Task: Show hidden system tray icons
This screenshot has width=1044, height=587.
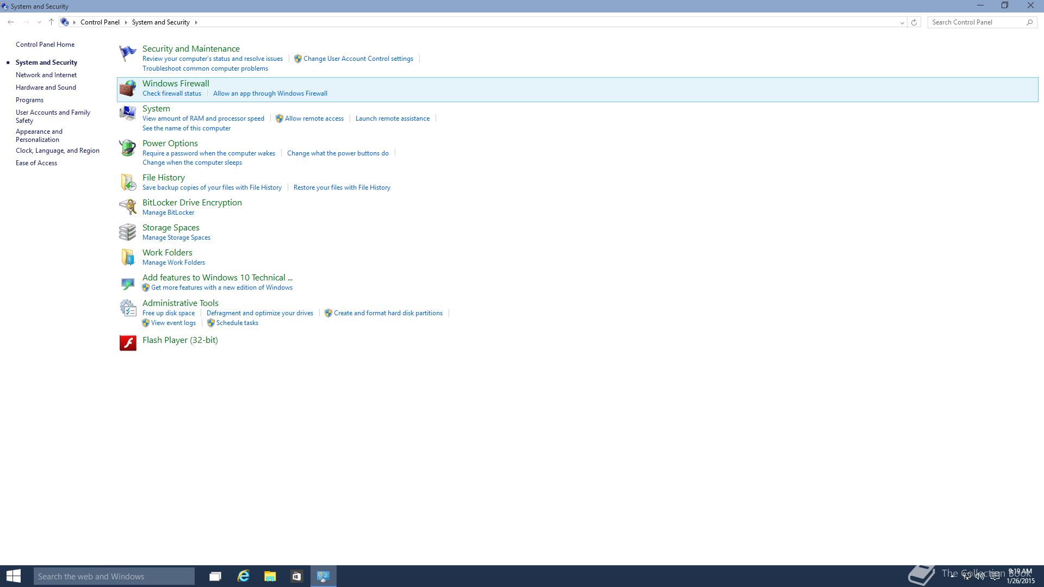Action: pos(953,576)
